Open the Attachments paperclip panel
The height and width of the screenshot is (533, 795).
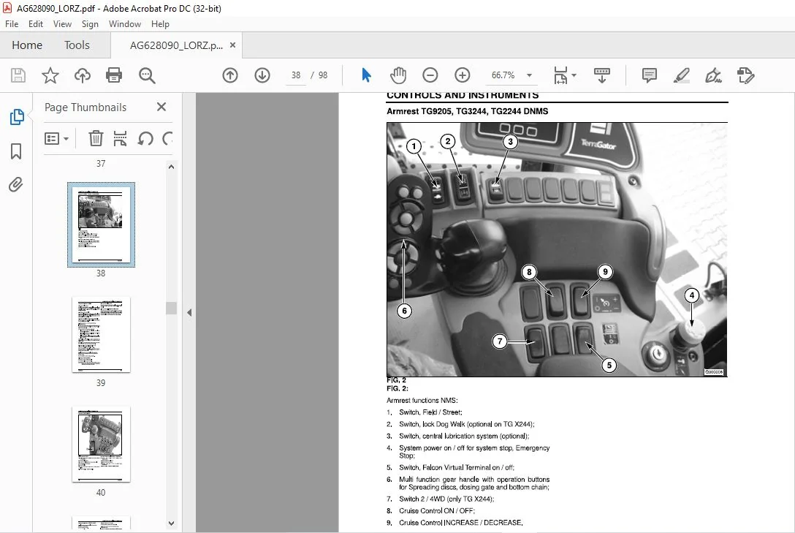16,184
